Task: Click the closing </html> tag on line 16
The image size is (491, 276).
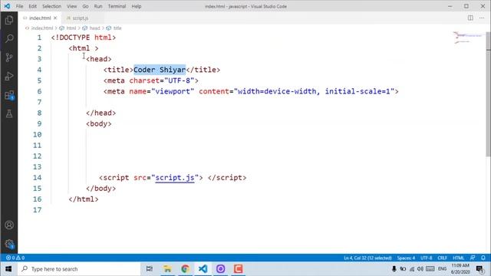Action: tap(84, 199)
